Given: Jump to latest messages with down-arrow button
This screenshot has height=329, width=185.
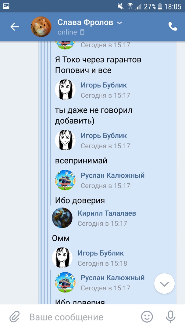Looking at the screenshot, I should pyautogui.click(x=164, y=284).
